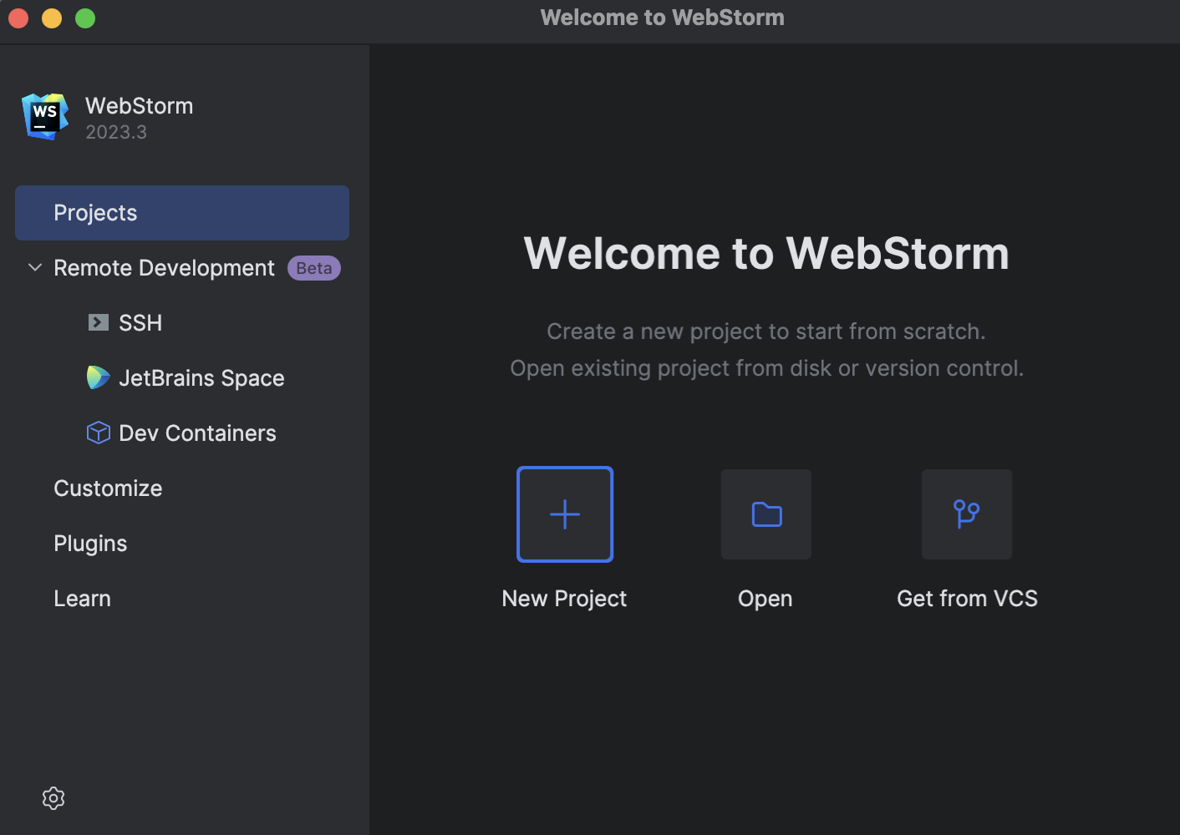Open SSH remote development option
The height and width of the screenshot is (835, 1180).
140,322
